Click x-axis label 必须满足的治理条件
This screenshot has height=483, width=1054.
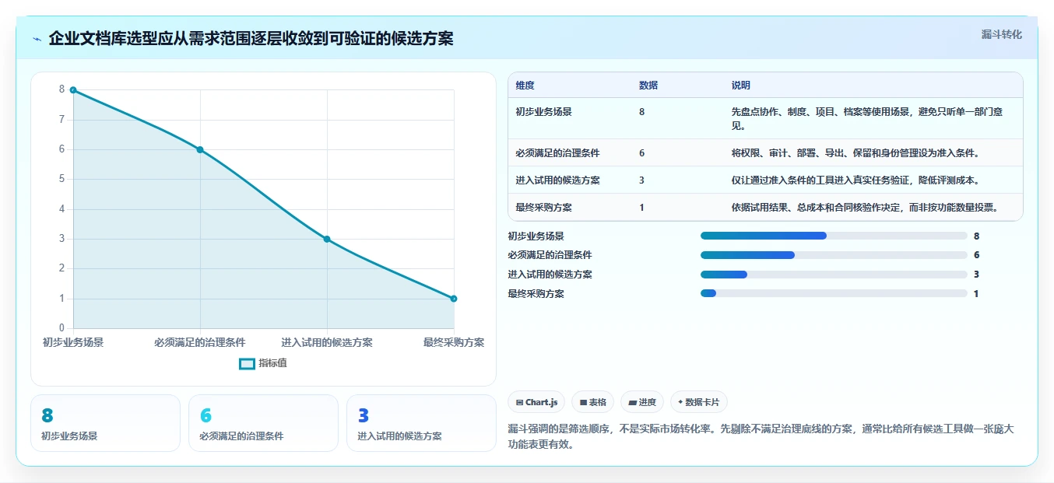click(200, 342)
